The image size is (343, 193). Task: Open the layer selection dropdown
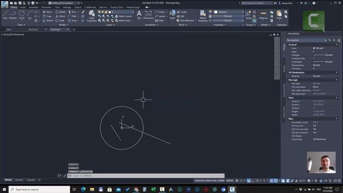point(116,12)
